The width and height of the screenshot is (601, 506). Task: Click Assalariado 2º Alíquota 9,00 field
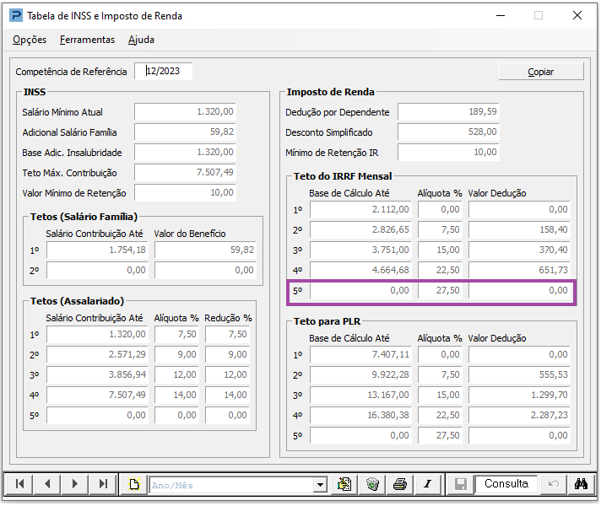pyautogui.click(x=176, y=355)
